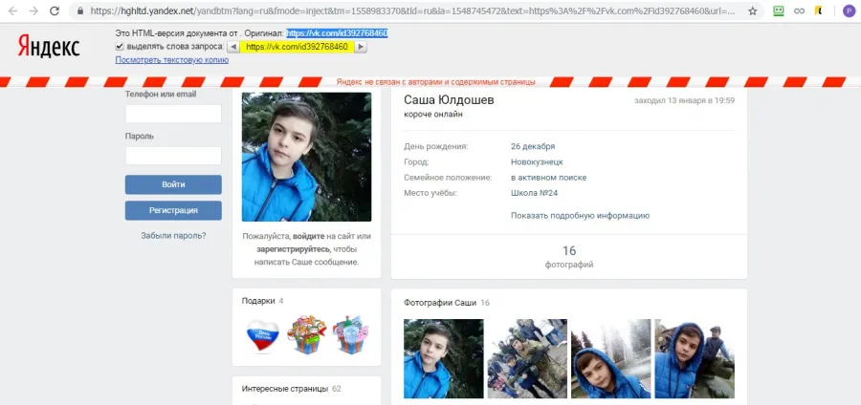Open the 'Подарки' section header

coord(262,301)
